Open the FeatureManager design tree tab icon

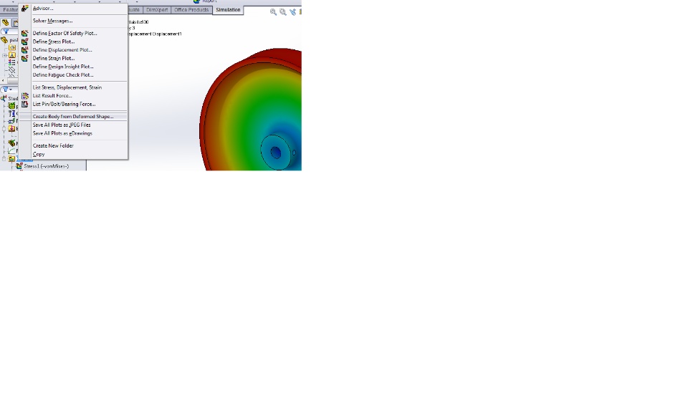click(5, 22)
